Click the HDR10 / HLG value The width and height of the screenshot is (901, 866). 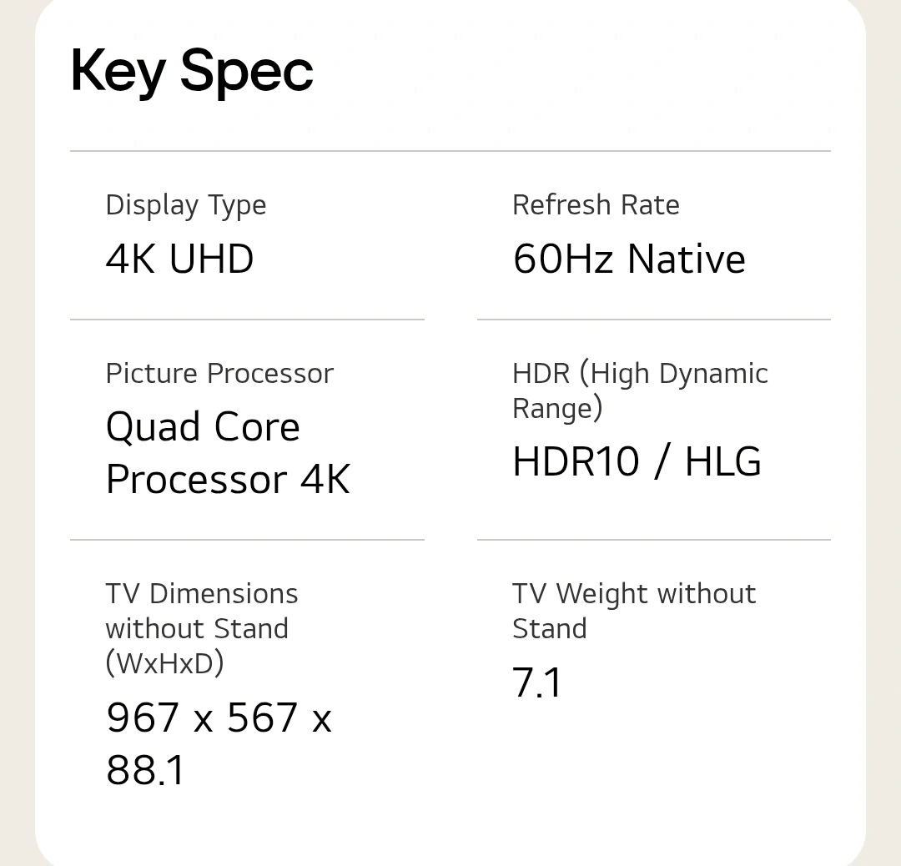pos(637,461)
